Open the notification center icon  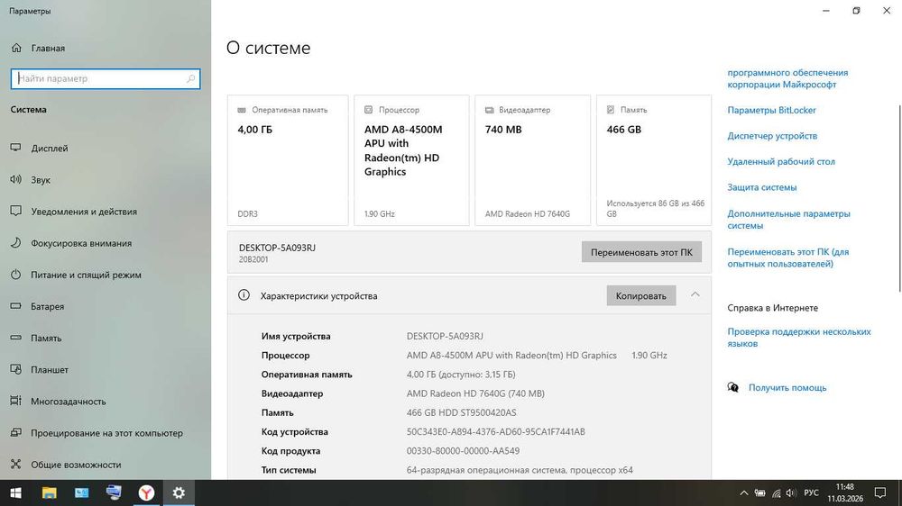click(x=880, y=492)
